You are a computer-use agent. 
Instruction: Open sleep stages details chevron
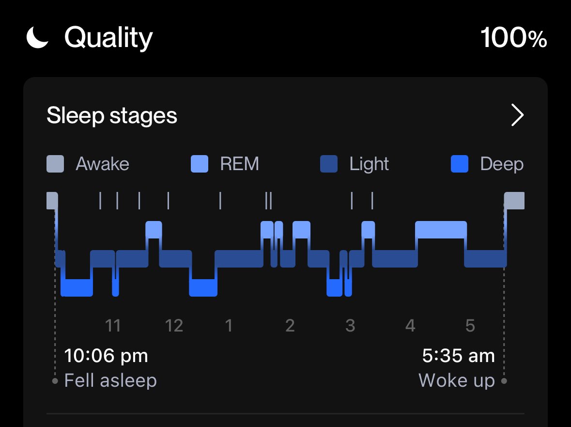click(x=517, y=115)
